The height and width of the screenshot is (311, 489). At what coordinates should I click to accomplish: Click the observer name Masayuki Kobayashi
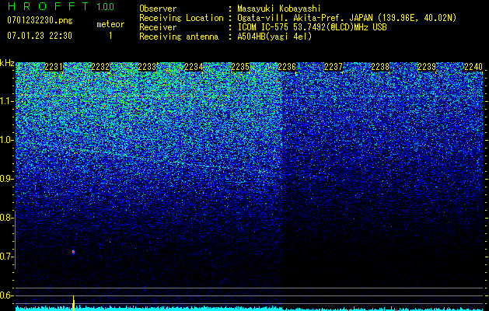tap(279, 9)
